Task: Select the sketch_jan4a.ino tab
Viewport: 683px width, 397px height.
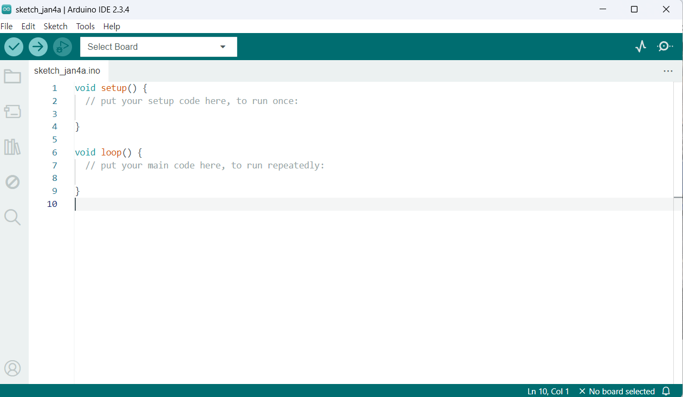Action: click(67, 71)
